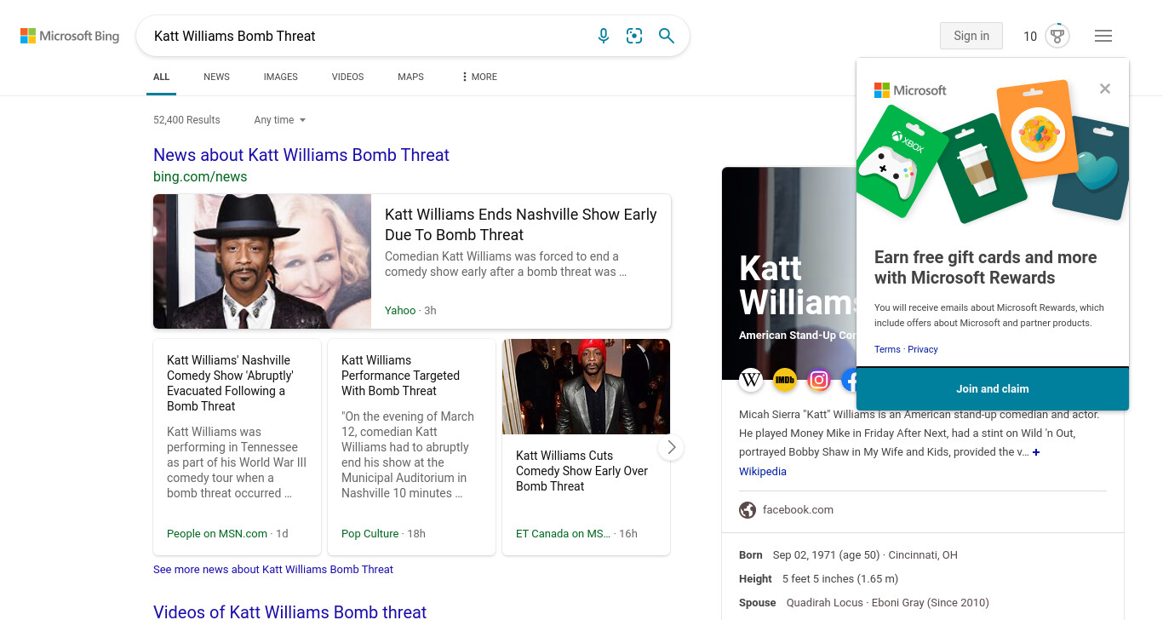Screen dimensions: 1163x620
Task: Start voice search with microphone icon
Action: [x=604, y=36]
